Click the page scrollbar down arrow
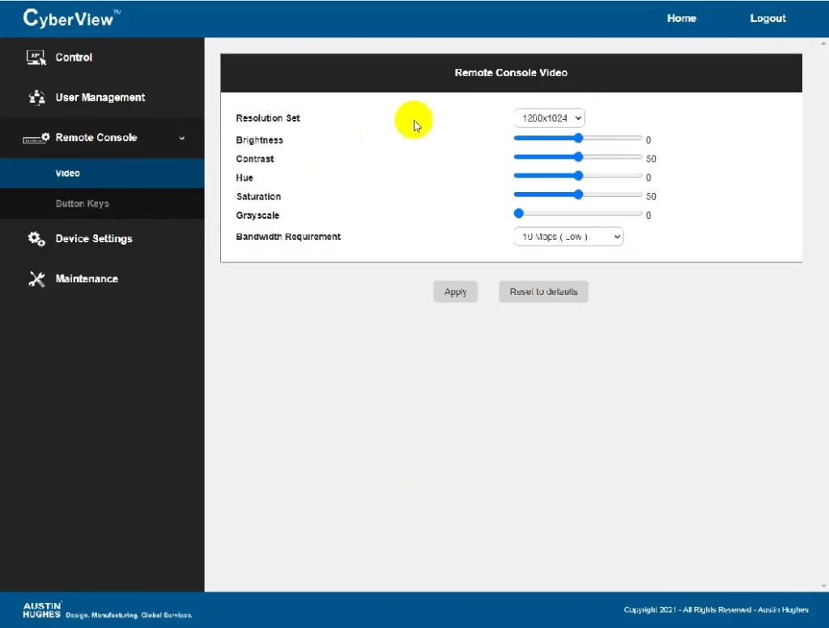 (x=823, y=586)
